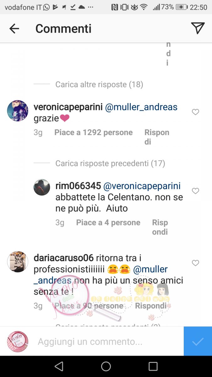Like rim066345's reply with heart icon

[195, 191]
